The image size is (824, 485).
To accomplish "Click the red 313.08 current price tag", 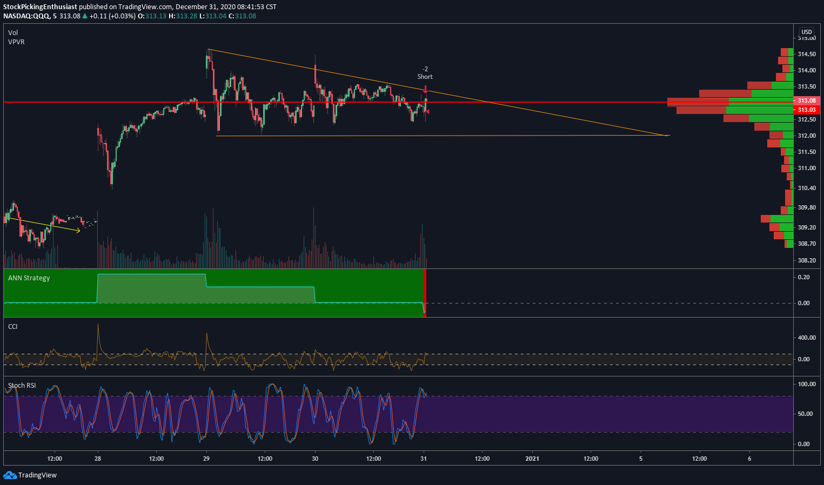I will 807,100.
